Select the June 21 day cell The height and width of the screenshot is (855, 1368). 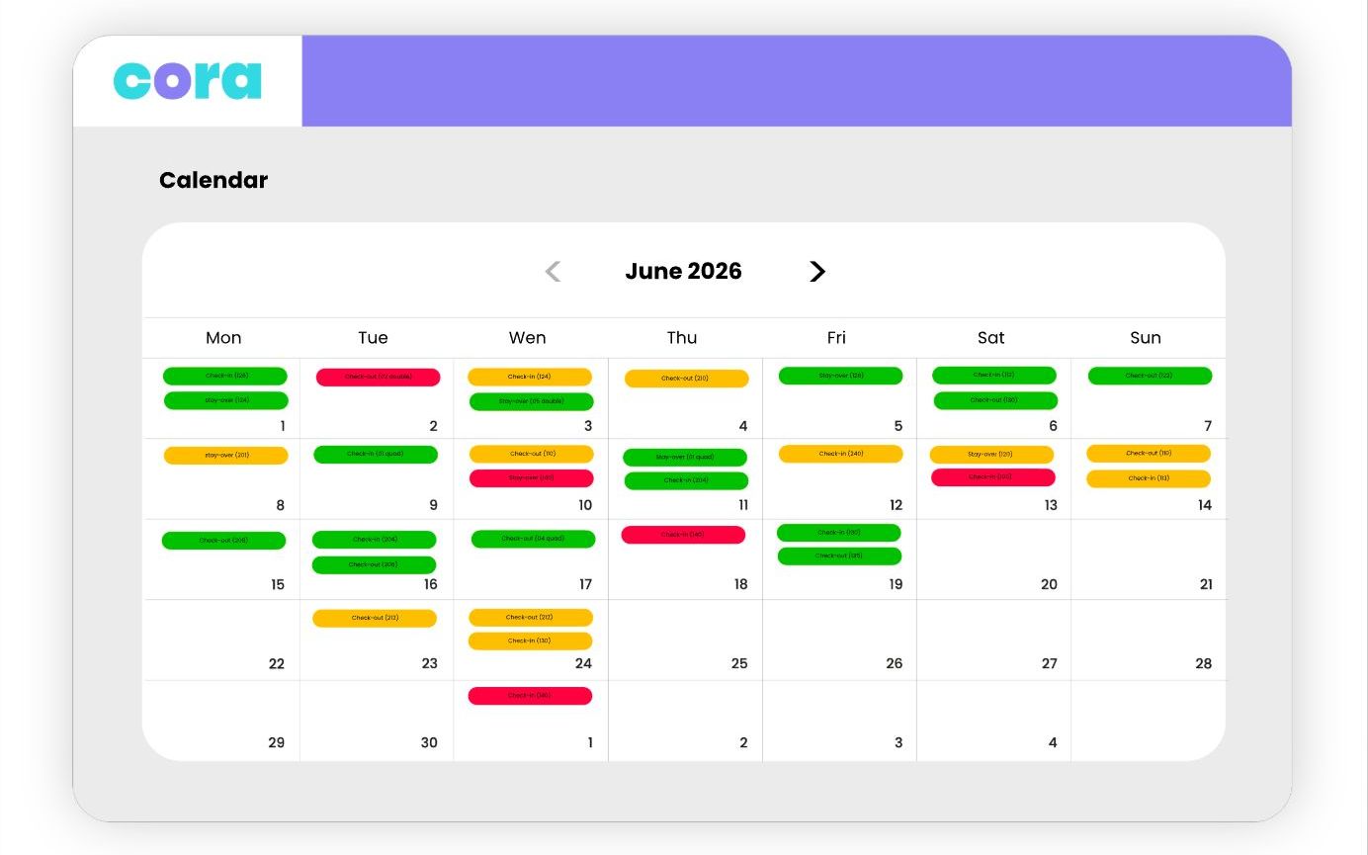click(x=1149, y=559)
